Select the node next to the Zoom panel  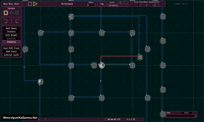tap(163, 114)
